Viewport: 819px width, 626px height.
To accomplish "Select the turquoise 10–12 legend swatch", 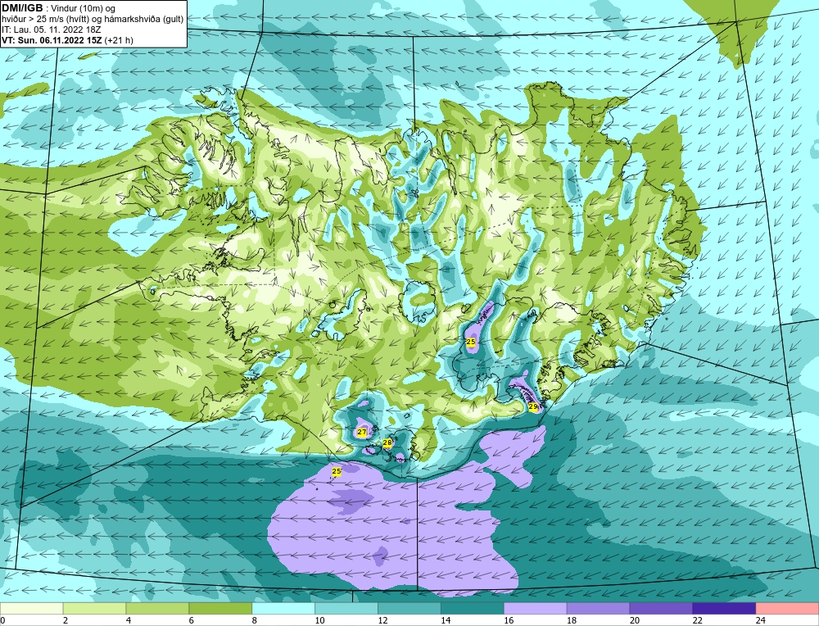I will [346, 609].
